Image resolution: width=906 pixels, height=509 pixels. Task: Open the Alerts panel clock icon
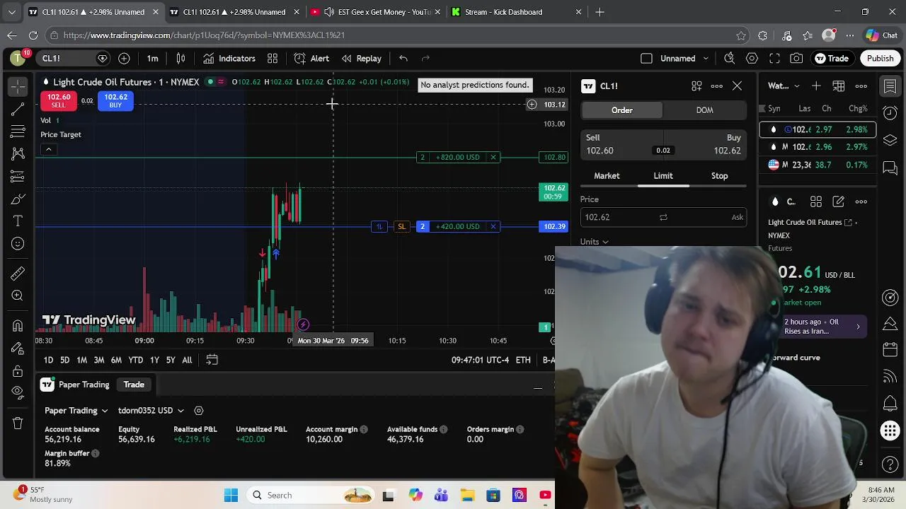click(x=890, y=112)
